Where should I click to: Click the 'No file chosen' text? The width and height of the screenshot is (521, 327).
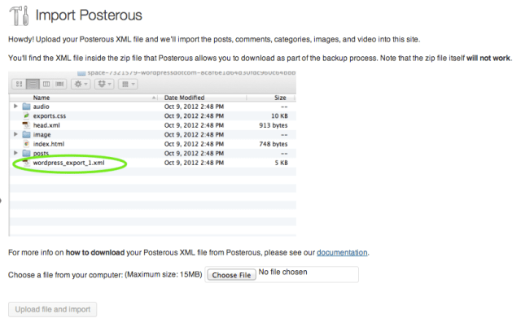pos(282,272)
